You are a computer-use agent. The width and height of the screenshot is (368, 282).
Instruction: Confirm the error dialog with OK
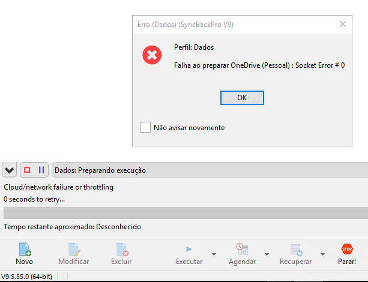242,98
